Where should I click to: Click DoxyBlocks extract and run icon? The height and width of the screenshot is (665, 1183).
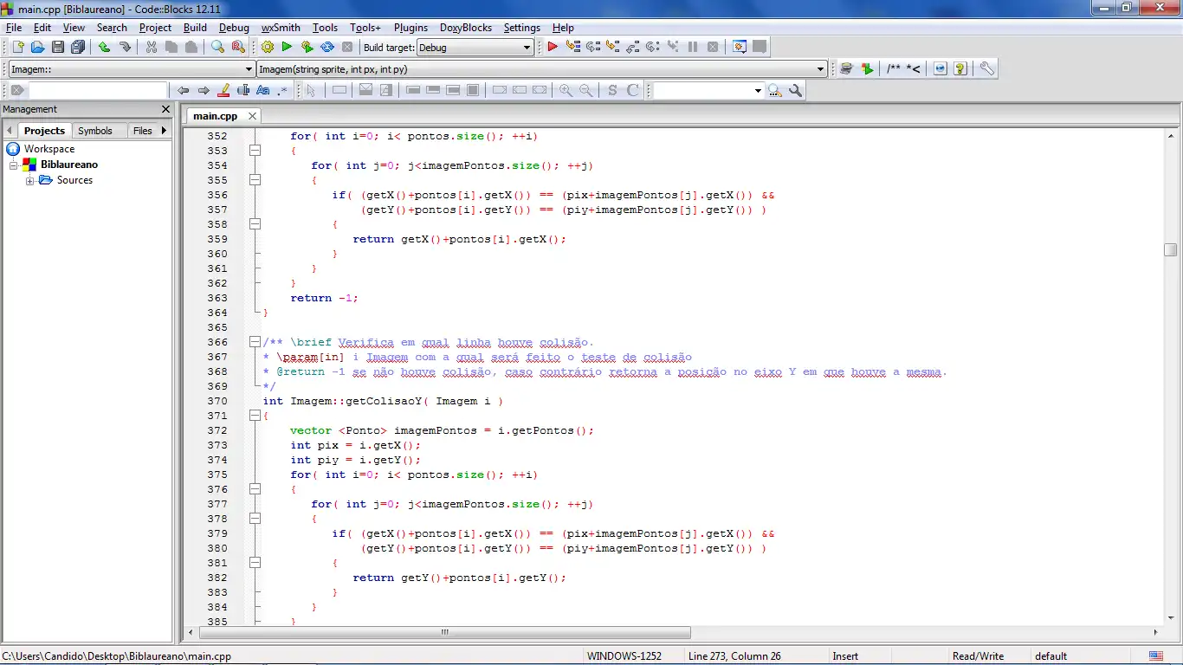[x=867, y=68]
